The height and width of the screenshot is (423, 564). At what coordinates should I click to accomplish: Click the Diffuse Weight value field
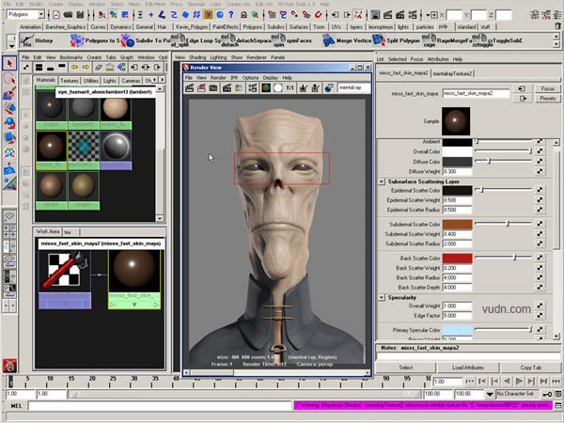click(x=457, y=172)
